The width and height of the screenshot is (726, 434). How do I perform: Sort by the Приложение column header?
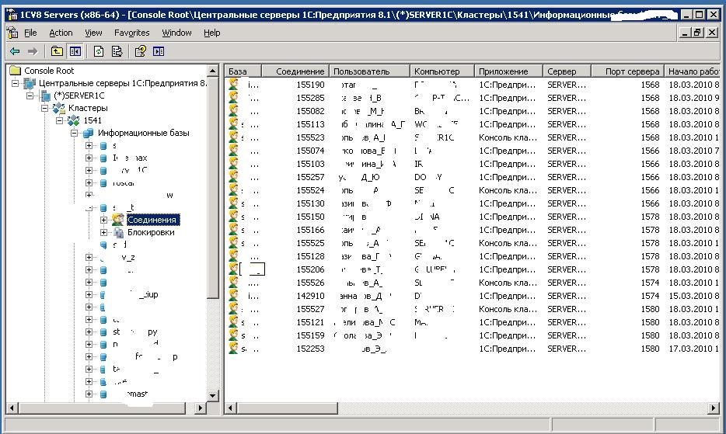pos(508,71)
